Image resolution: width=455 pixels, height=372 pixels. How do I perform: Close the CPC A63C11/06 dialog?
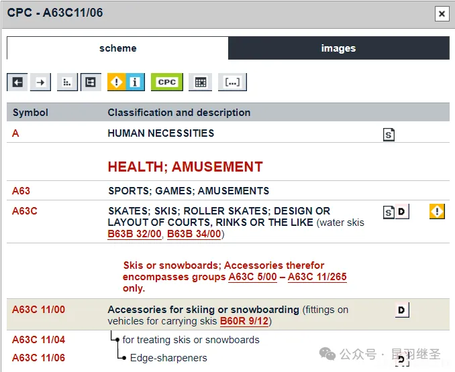(x=442, y=13)
